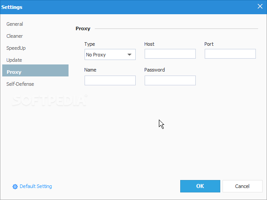
Task: Focus the Name input field
Action: tap(110, 80)
